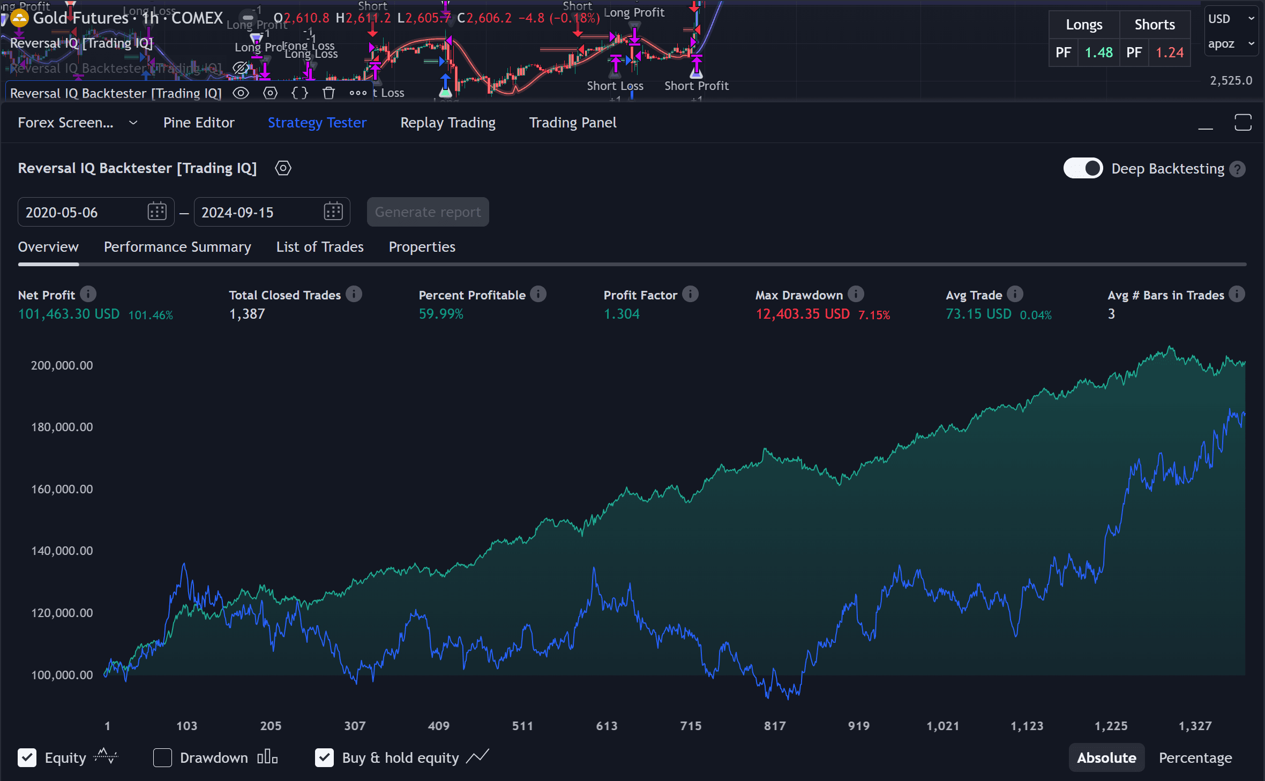1265x781 pixels.
Task: Open the more options dots in legend
Action: tap(358, 93)
